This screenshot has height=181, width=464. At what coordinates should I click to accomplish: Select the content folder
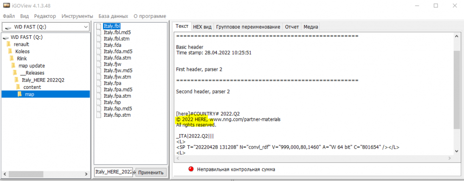tap(32, 87)
